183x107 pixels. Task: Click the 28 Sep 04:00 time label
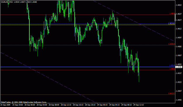(x=42, y=105)
